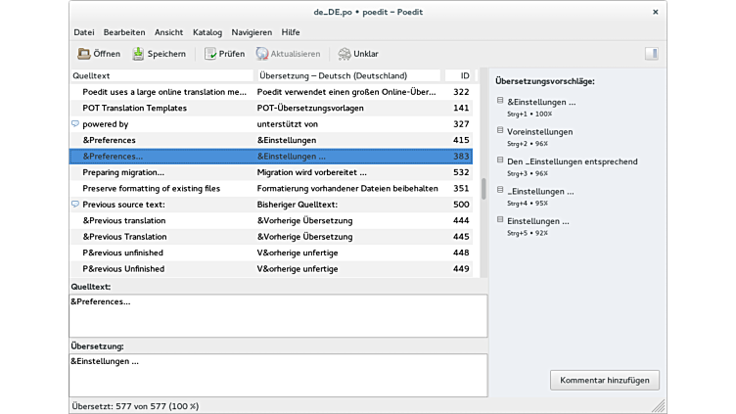Close the Poedit window
This screenshot has height=414, width=736.
pyautogui.click(x=656, y=12)
